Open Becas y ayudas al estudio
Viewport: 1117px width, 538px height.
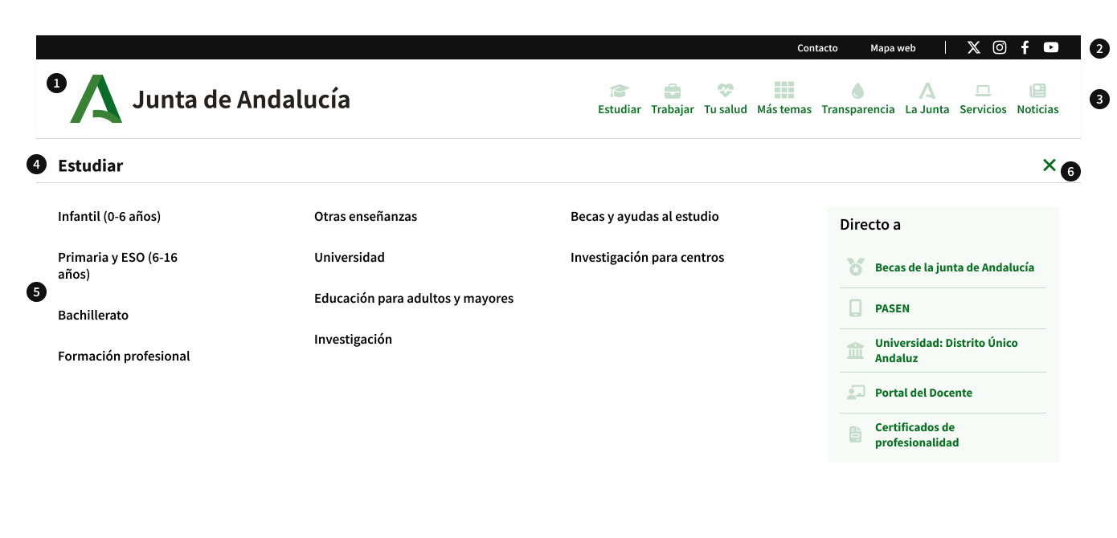tap(644, 217)
